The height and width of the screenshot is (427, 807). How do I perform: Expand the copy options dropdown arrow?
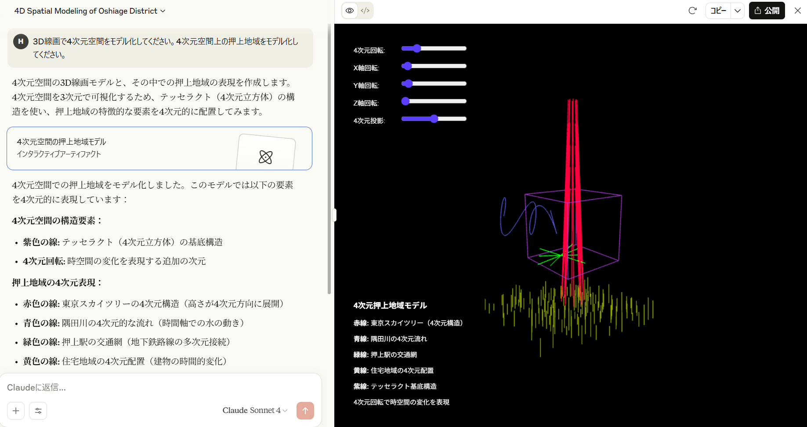[738, 11]
